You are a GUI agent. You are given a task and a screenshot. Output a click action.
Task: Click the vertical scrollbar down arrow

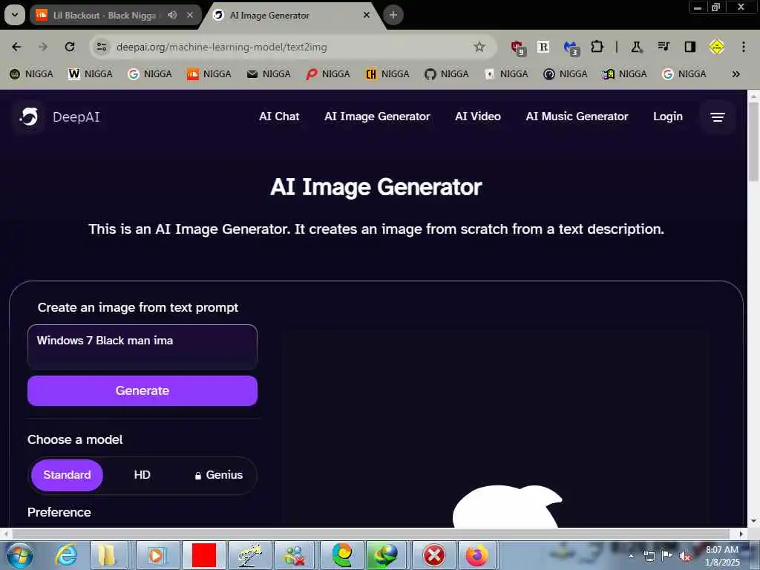pos(753,522)
